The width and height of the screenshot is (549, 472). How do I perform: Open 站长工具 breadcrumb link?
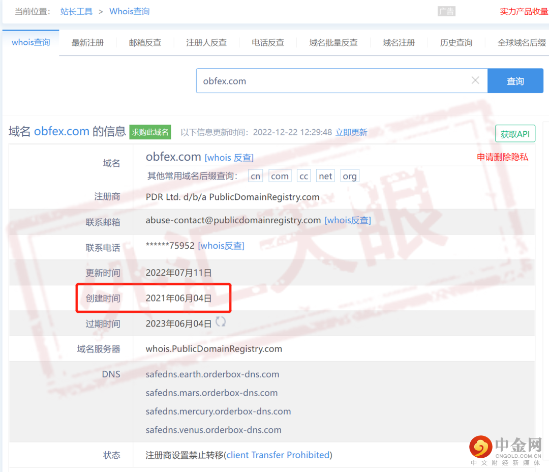click(x=76, y=12)
